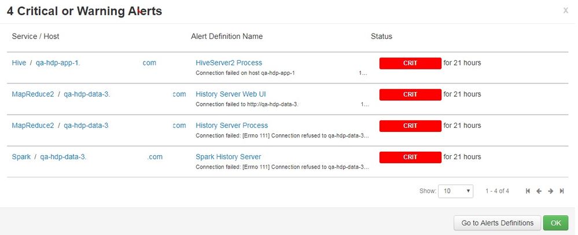Image resolution: width=578 pixels, height=235 pixels.
Task: Open History Server Web UI alert
Action: 231,94
